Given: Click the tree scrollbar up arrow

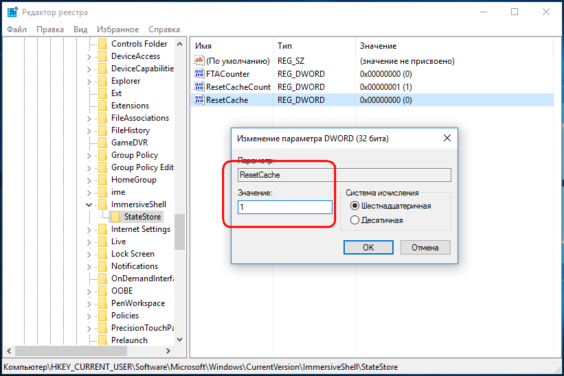Looking at the screenshot, I should pos(179,44).
